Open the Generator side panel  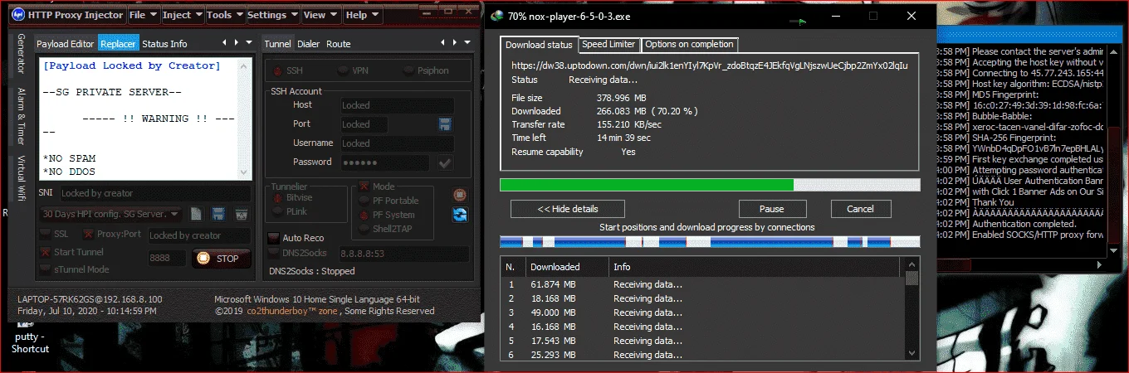point(22,56)
